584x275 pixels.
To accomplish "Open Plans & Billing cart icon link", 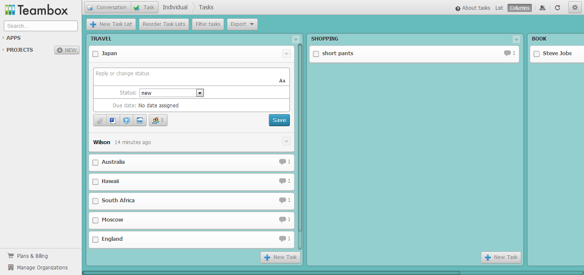I will [x=28, y=256].
